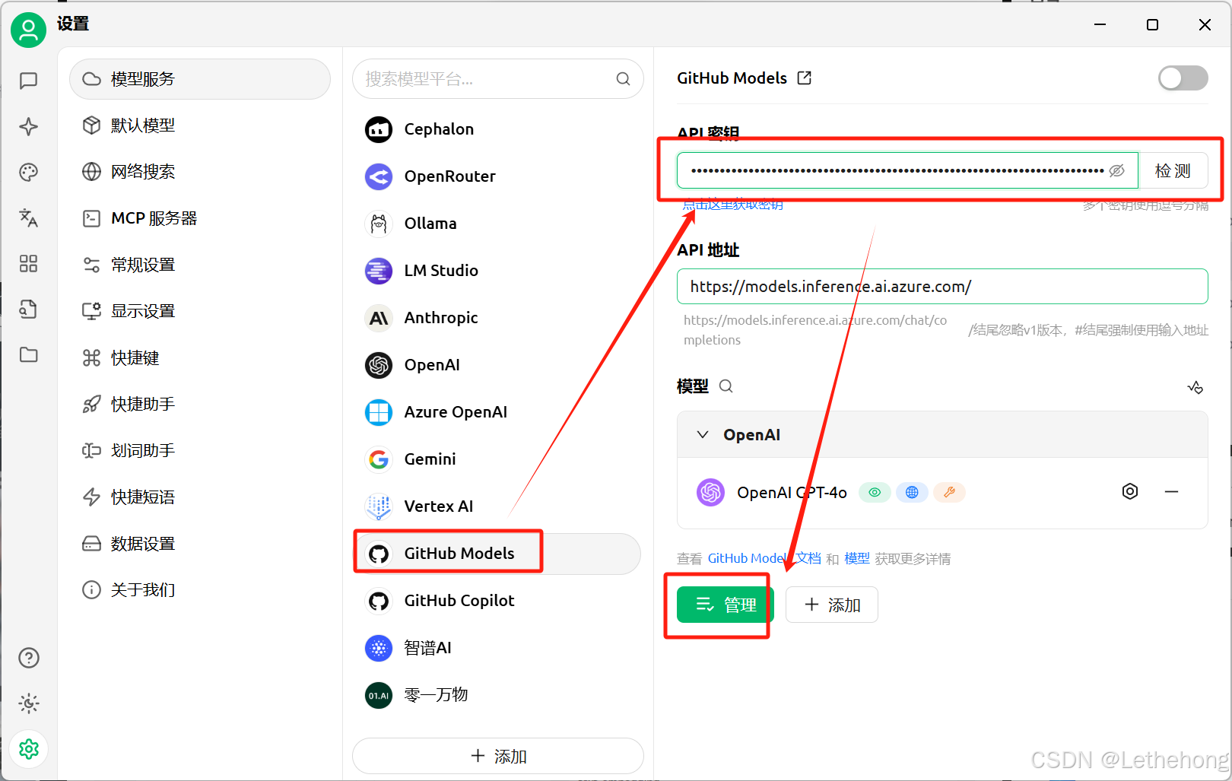
Task: Select 智谱AI provider
Action: (x=498, y=648)
